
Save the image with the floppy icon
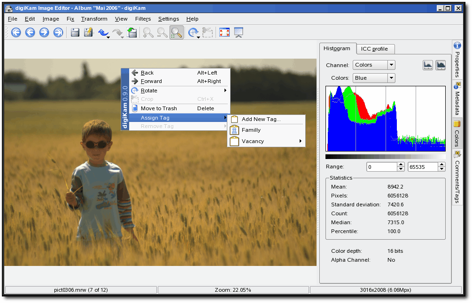point(75,32)
